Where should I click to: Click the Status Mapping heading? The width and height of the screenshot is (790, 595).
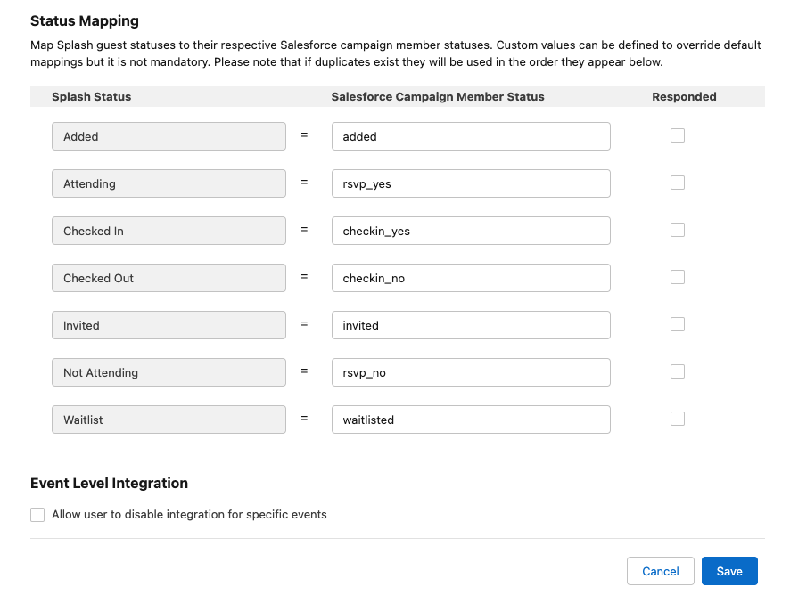tap(85, 21)
